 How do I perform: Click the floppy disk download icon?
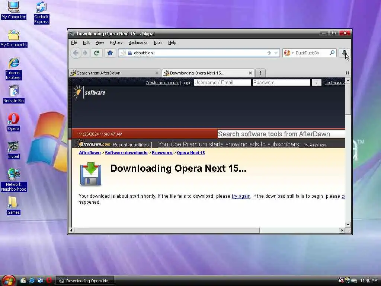[91, 174]
